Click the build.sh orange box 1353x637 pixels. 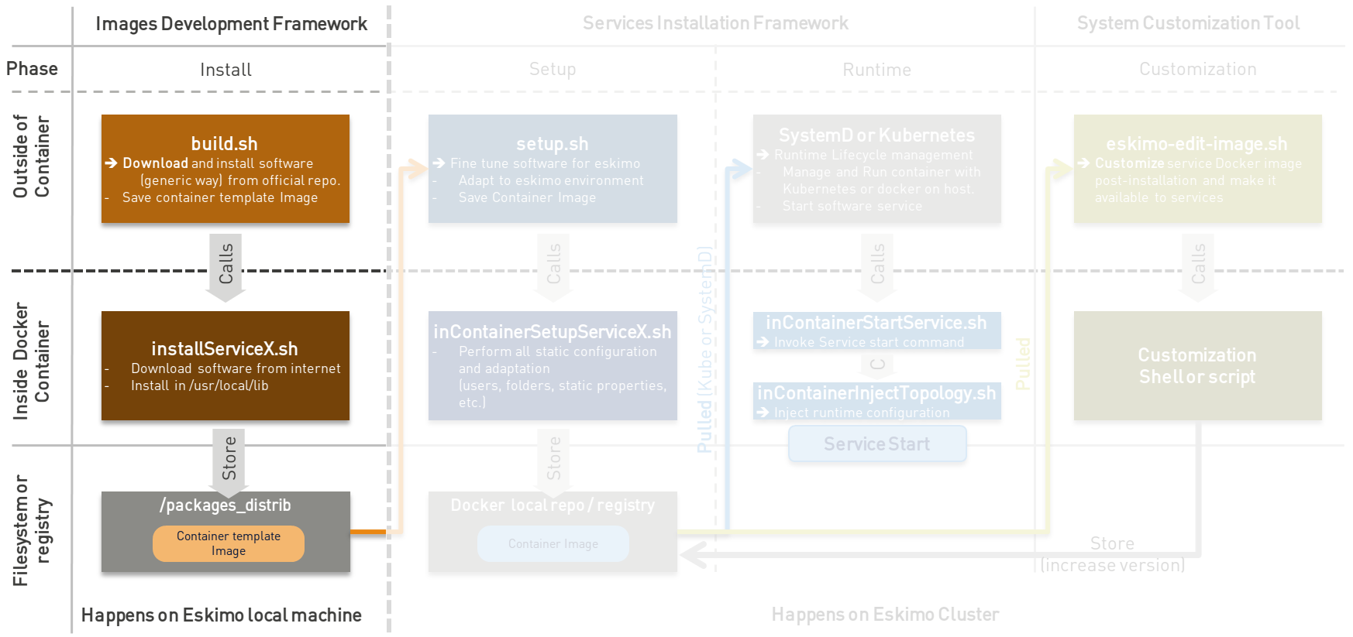coord(225,169)
